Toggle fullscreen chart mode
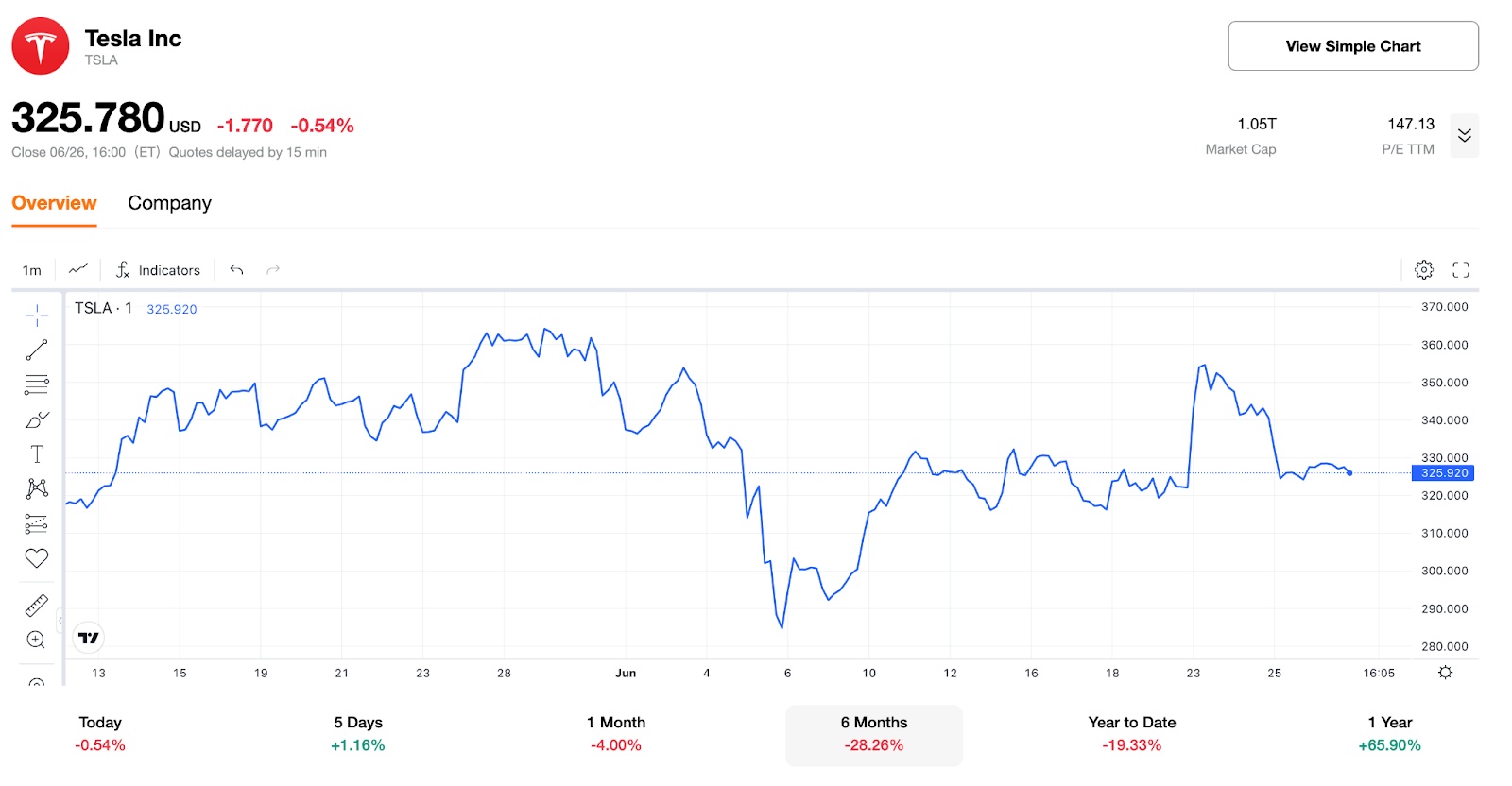Image resolution: width=1512 pixels, height=786 pixels. tap(1460, 269)
